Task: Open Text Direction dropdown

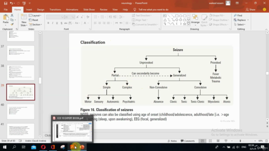Action: [x=142, y=16]
